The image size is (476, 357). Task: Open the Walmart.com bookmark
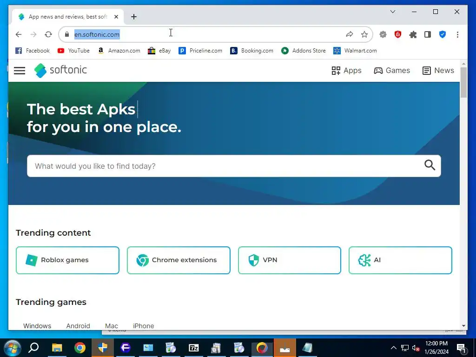click(355, 51)
